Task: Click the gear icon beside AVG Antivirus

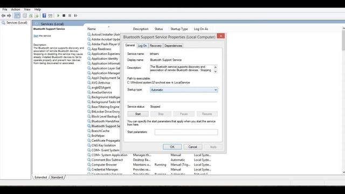Action: point(89,82)
